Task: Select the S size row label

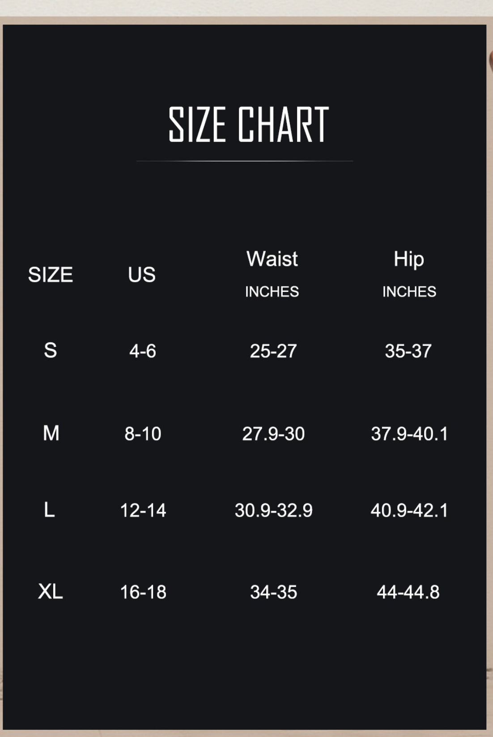Action: coord(51,350)
